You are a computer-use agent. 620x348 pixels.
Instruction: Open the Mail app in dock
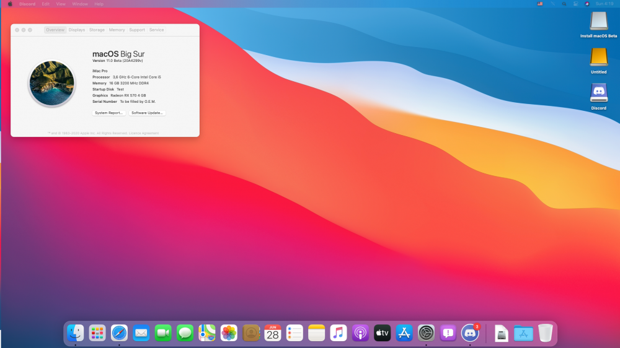click(x=141, y=333)
